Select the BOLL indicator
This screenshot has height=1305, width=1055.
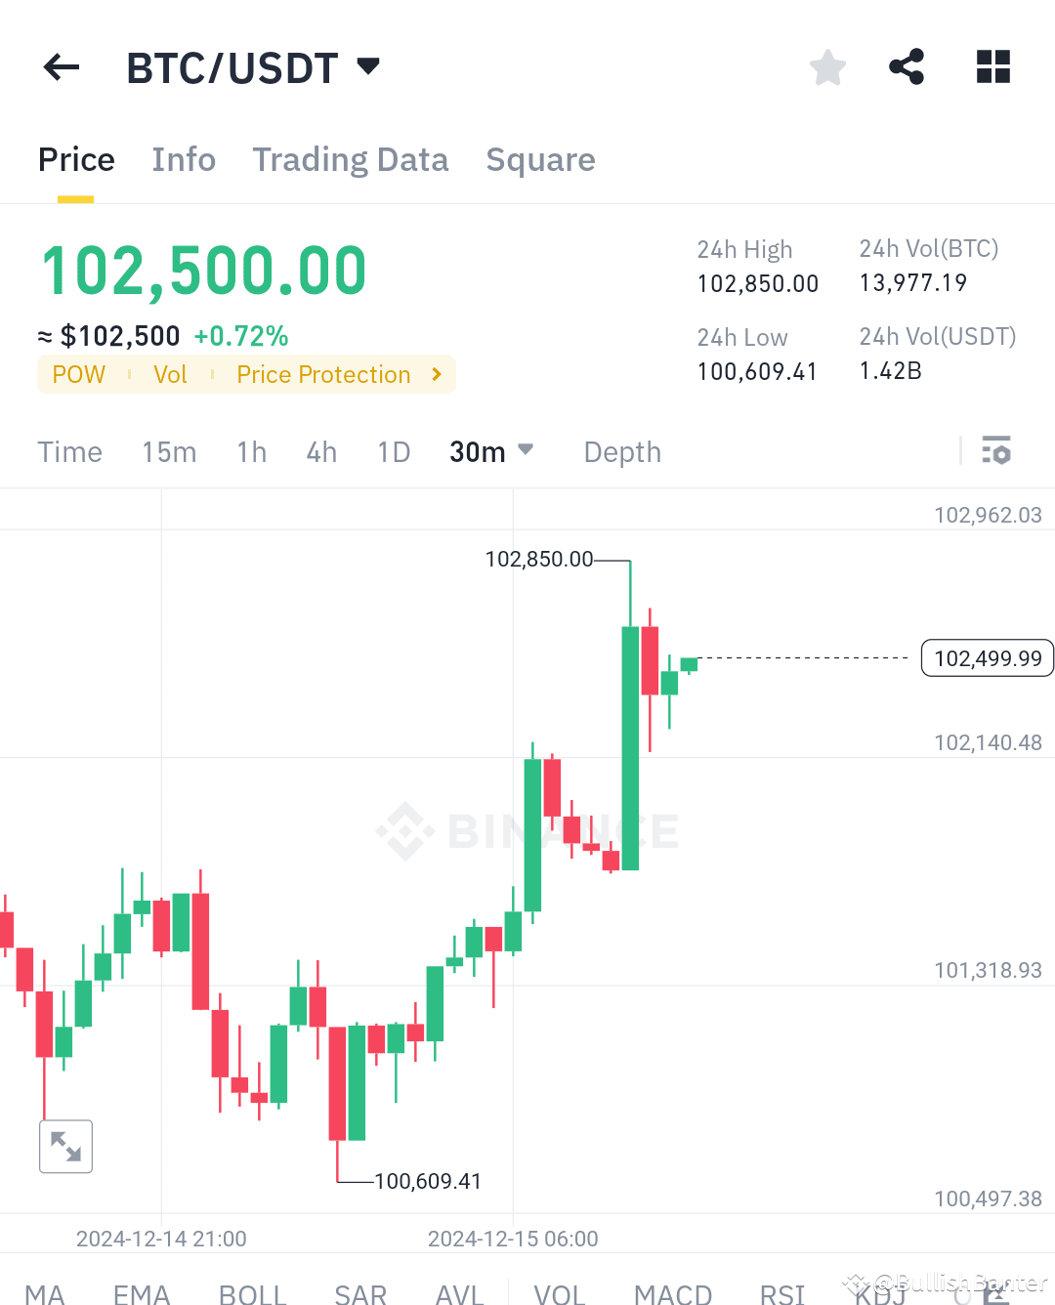pyautogui.click(x=252, y=1294)
